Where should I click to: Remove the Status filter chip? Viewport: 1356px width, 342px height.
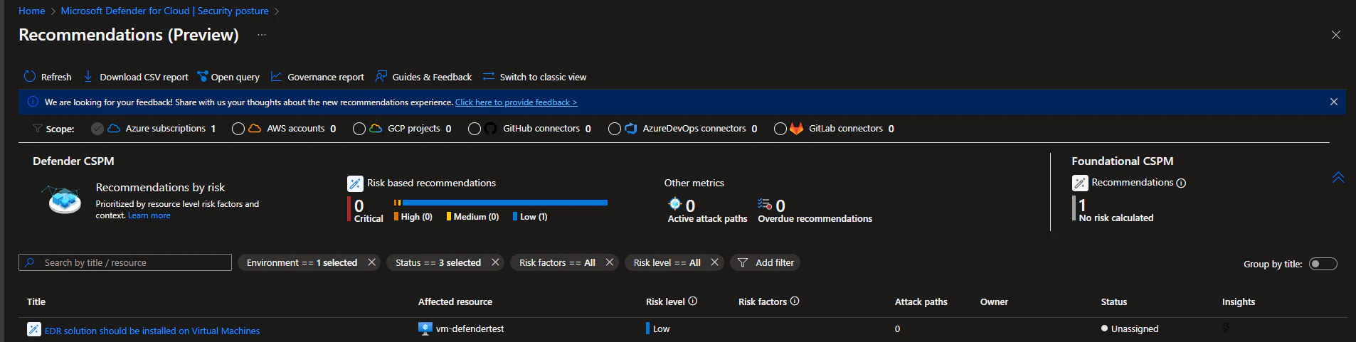click(x=495, y=262)
